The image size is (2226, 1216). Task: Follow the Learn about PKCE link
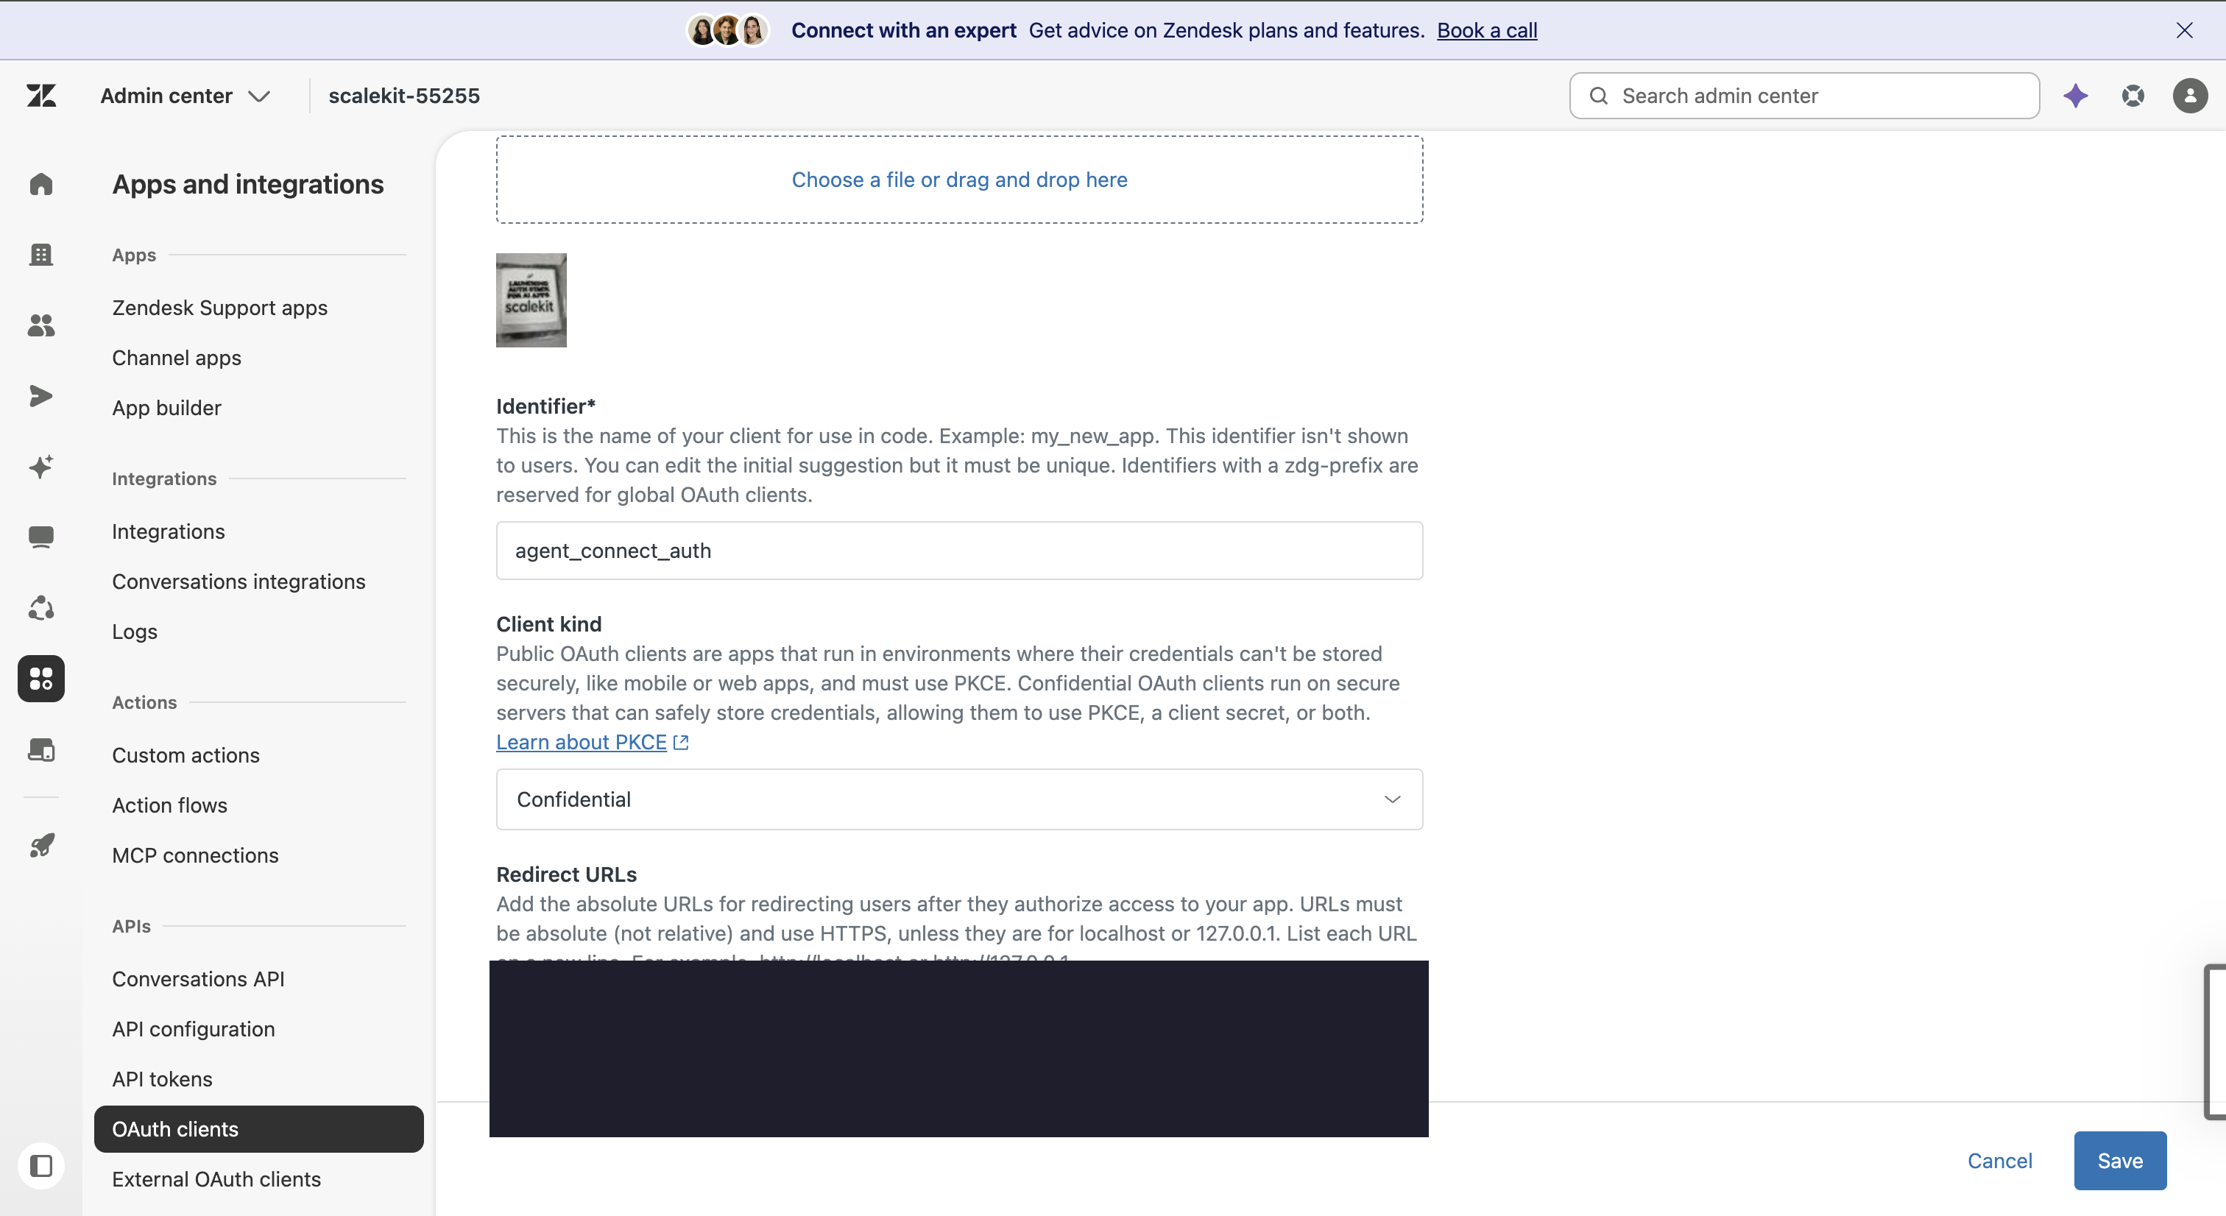[x=582, y=743]
